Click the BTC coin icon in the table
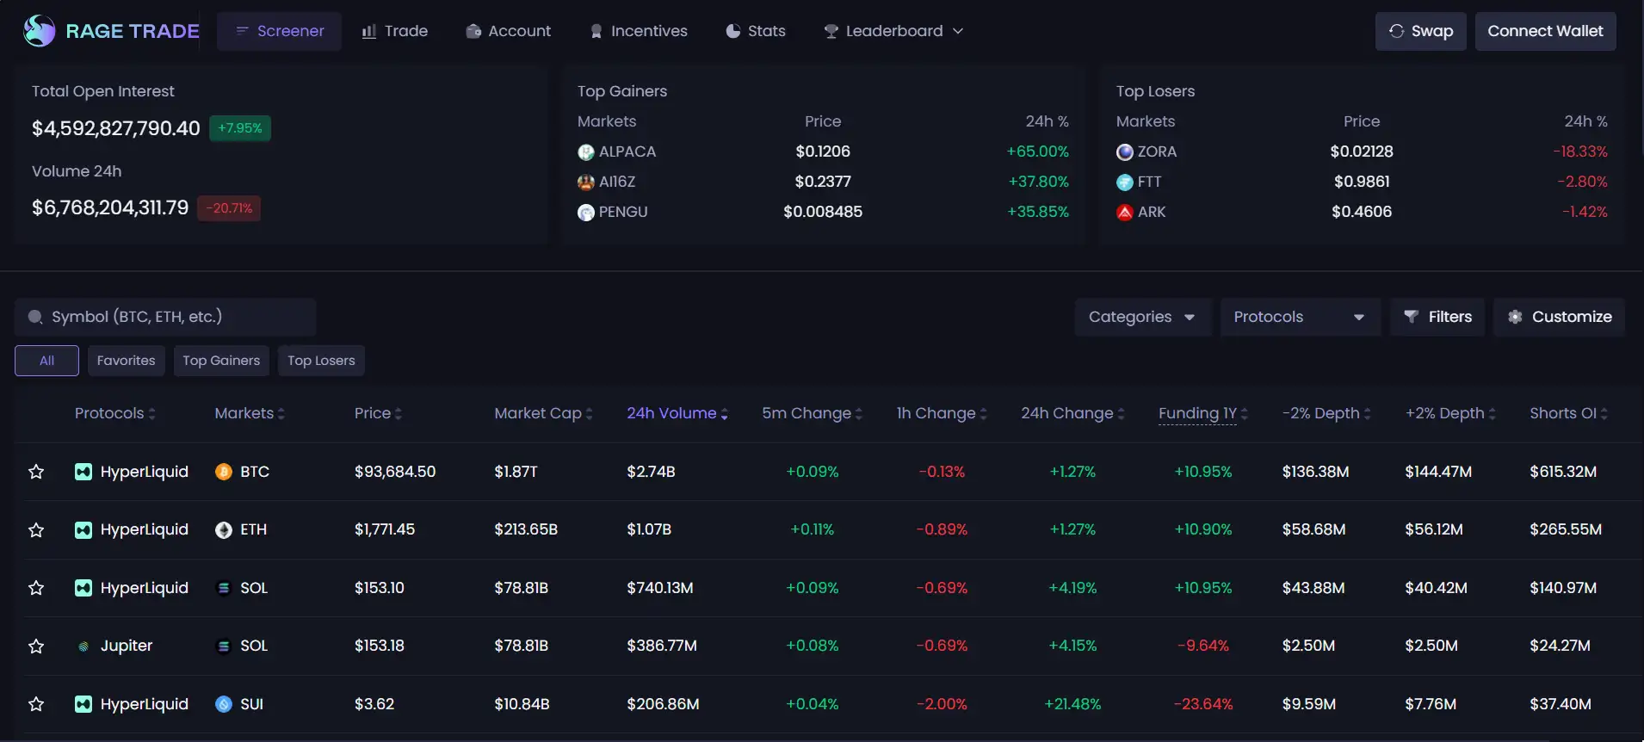The width and height of the screenshot is (1644, 742). coord(224,472)
